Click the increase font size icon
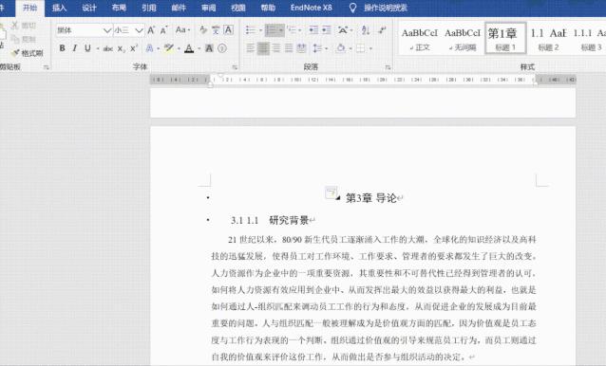The height and width of the screenshot is (366, 606). click(x=151, y=30)
